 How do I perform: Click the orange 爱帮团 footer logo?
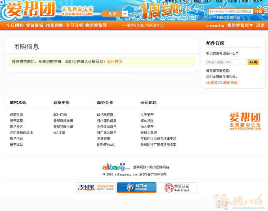tap(245, 121)
